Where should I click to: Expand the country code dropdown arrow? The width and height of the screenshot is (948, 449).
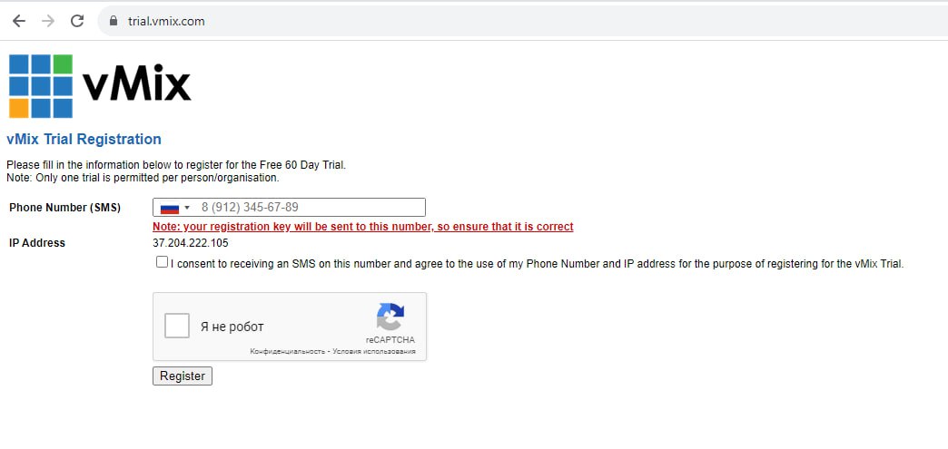click(187, 208)
